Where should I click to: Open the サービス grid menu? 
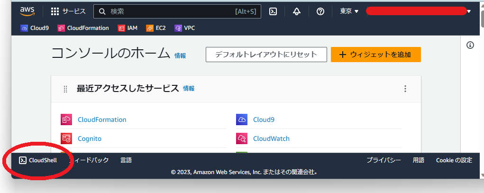pyautogui.click(x=68, y=11)
